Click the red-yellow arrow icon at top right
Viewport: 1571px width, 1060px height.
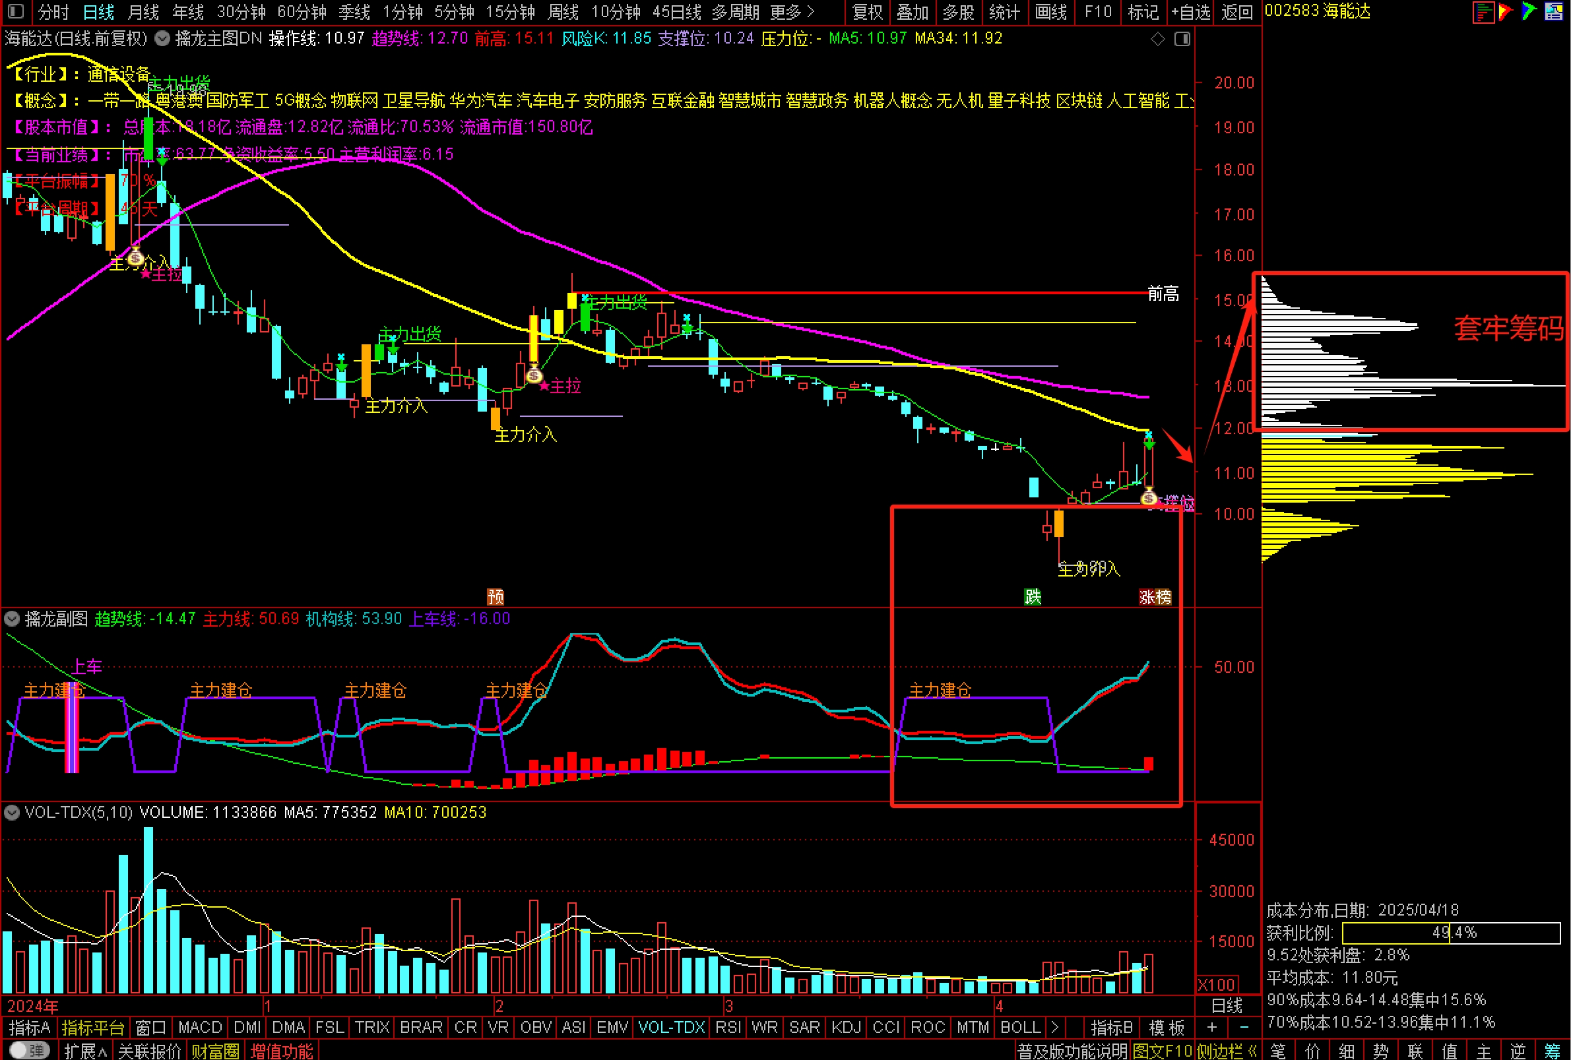pyautogui.click(x=1506, y=11)
